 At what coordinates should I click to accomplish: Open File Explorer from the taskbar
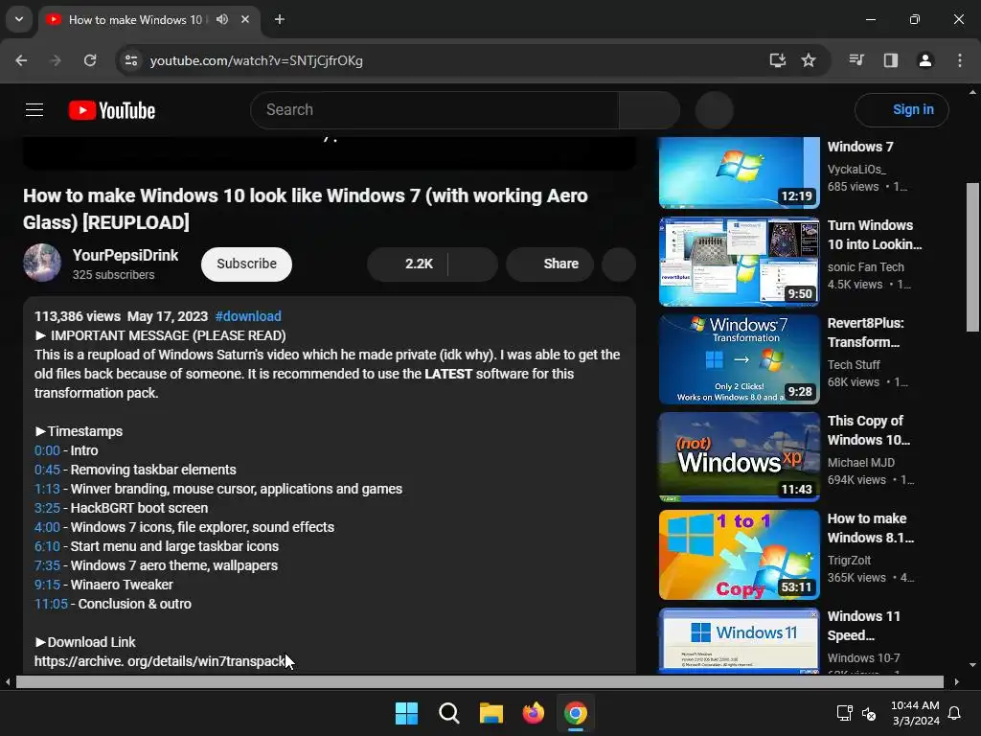pyautogui.click(x=491, y=713)
